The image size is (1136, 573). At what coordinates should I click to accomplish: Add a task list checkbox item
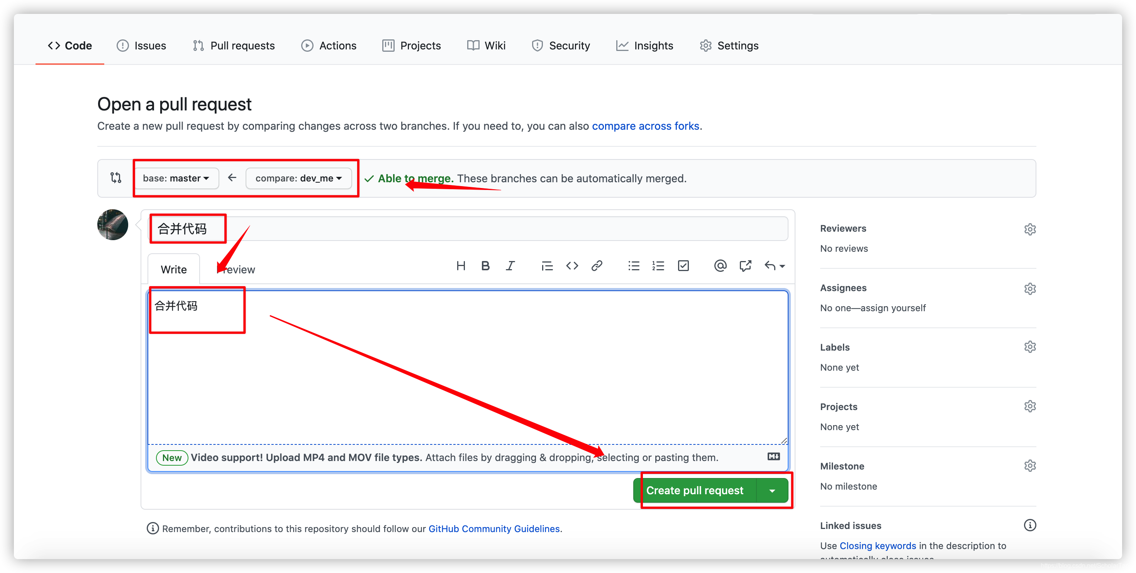pos(683,266)
